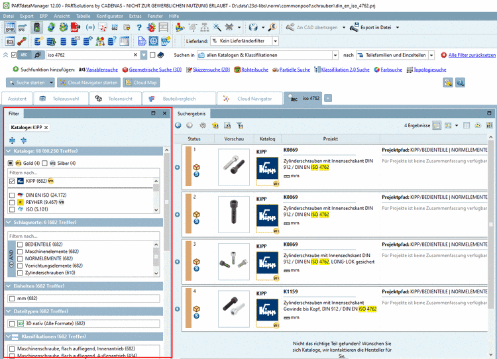Switch to the Teileauswahl tab
497x359 pixels.
tap(60, 99)
